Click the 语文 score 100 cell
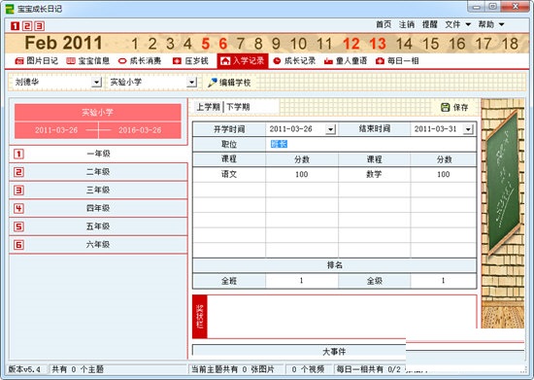Image resolution: width=534 pixels, height=380 pixels. tap(302, 175)
